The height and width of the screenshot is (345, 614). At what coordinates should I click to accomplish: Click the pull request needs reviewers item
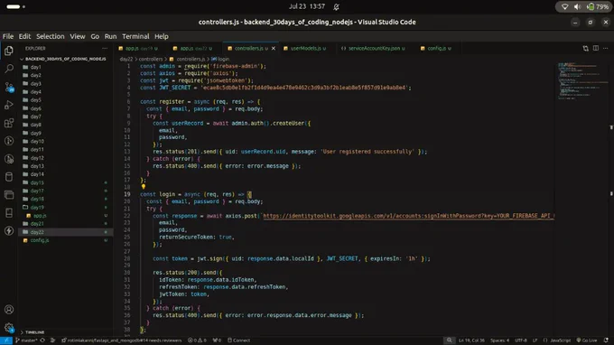point(122,340)
